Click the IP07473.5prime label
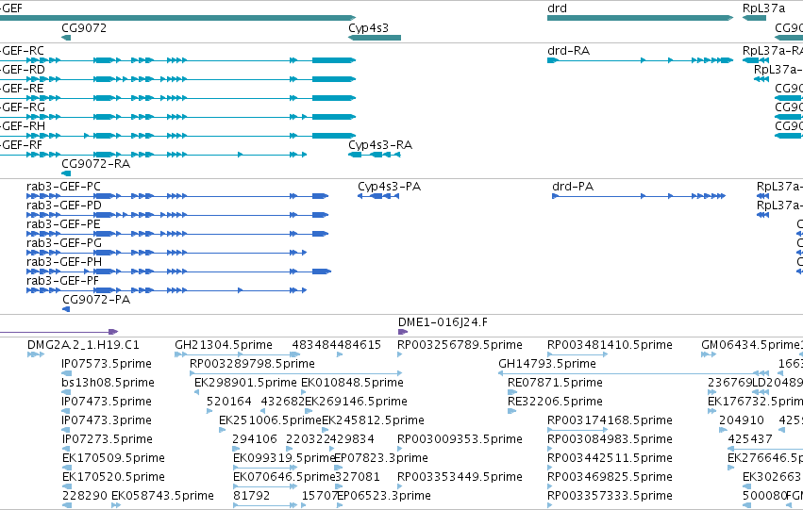 pos(107,403)
